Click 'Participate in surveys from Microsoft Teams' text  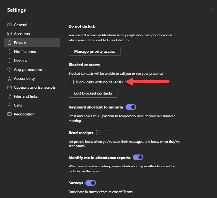(x=101, y=192)
